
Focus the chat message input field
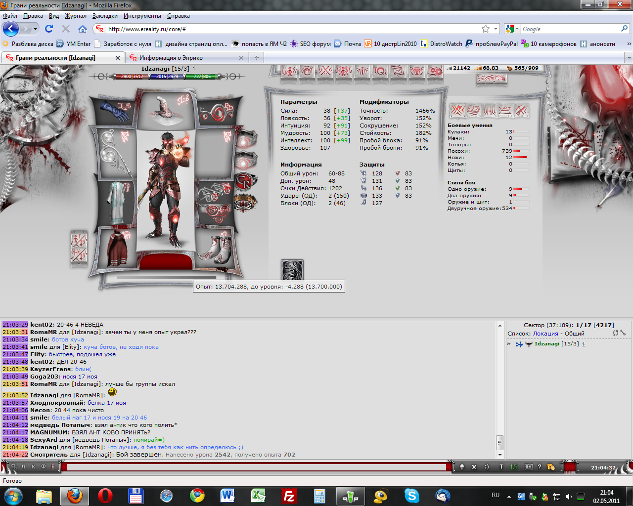[257, 467]
